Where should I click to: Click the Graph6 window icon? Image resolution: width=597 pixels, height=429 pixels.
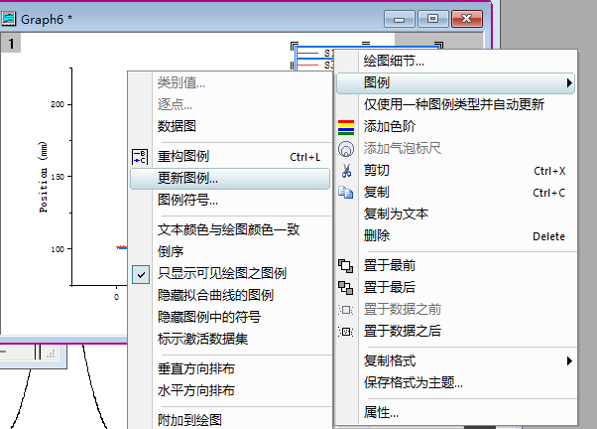click(x=11, y=18)
